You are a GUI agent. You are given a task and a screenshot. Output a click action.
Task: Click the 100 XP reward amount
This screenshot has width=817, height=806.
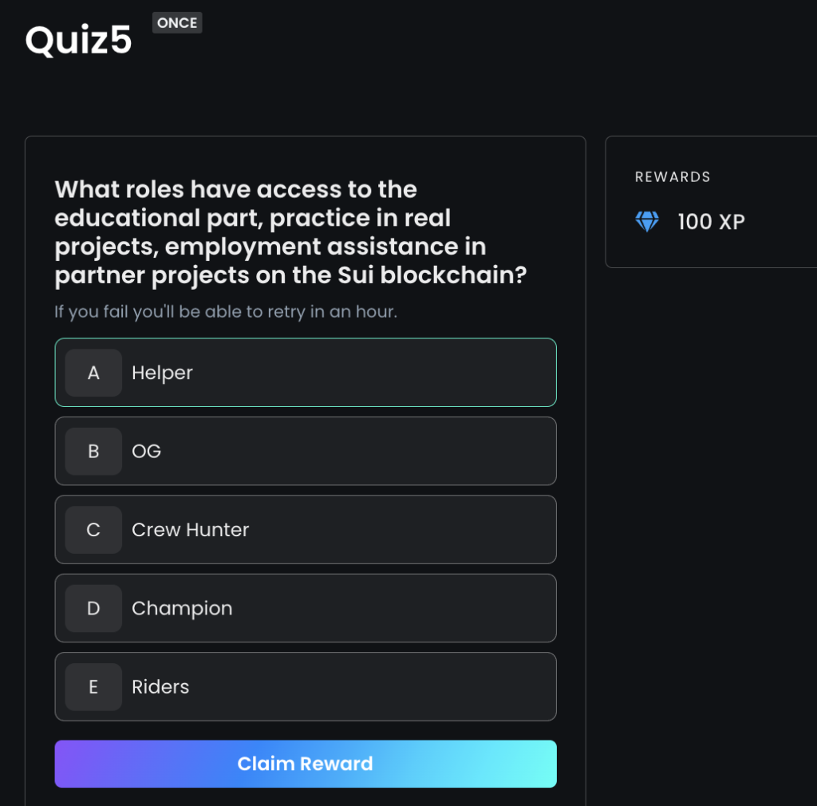coord(711,222)
